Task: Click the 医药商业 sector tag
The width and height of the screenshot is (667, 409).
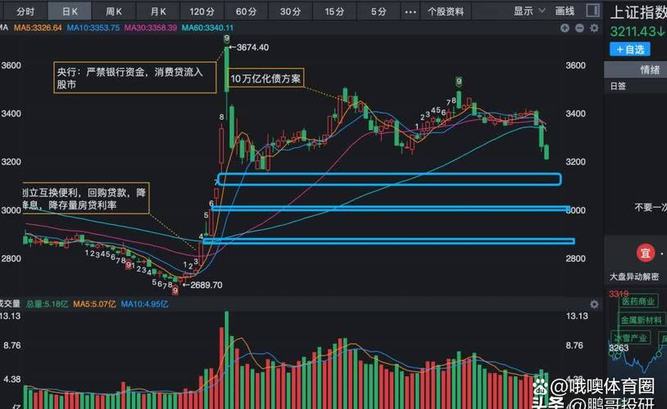Action: click(x=640, y=303)
